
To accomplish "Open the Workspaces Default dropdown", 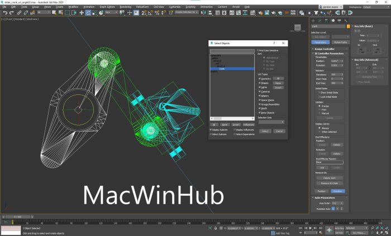I will [375, 7].
